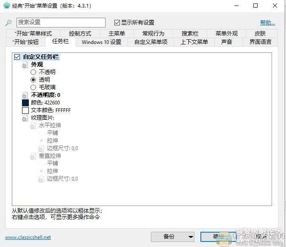286x247 pixels.
Task: Switch to the 上下文菜单 tab
Action: point(194,42)
